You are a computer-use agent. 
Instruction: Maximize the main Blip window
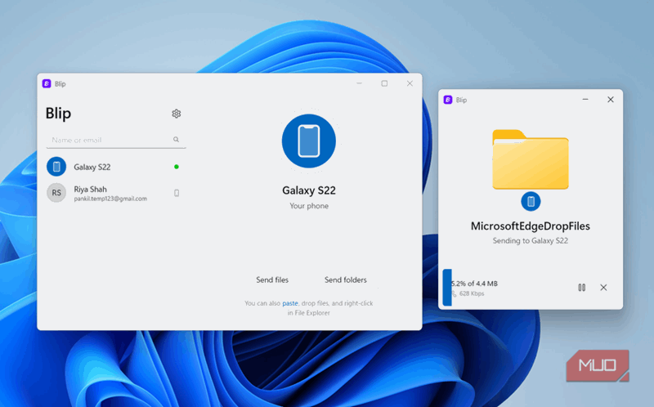(384, 83)
